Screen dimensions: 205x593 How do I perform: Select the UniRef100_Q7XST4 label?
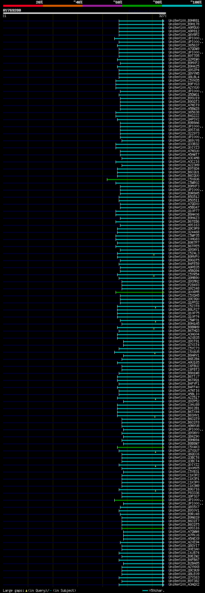point(184,345)
